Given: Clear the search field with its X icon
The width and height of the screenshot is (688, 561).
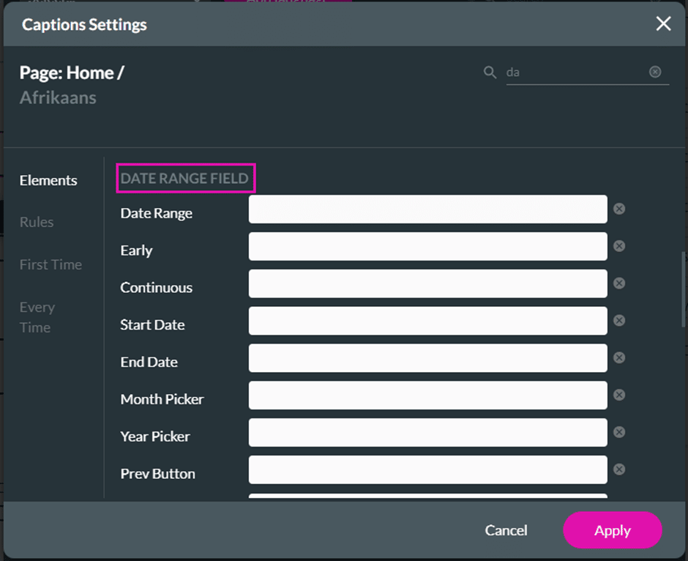Looking at the screenshot, I should pos(655,72).
